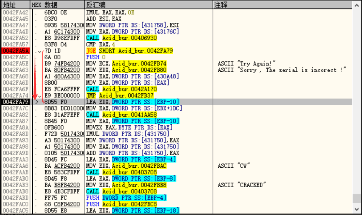Select address 0042FAC5
Image resolution: width=362 pixels, height=215 pixels.
pos(16,210)
